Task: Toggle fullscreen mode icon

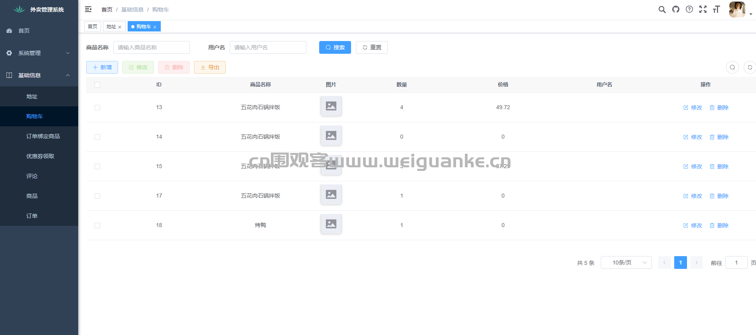Action: (x=703, y=10)
